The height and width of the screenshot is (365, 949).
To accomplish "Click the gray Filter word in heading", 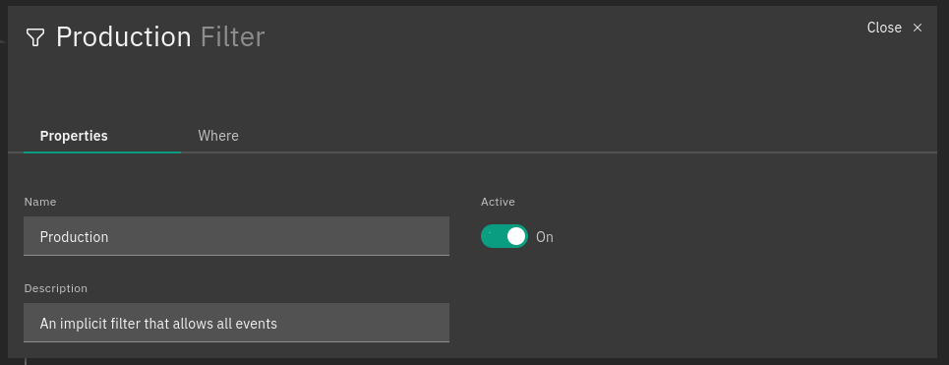I will coord(232,37).
